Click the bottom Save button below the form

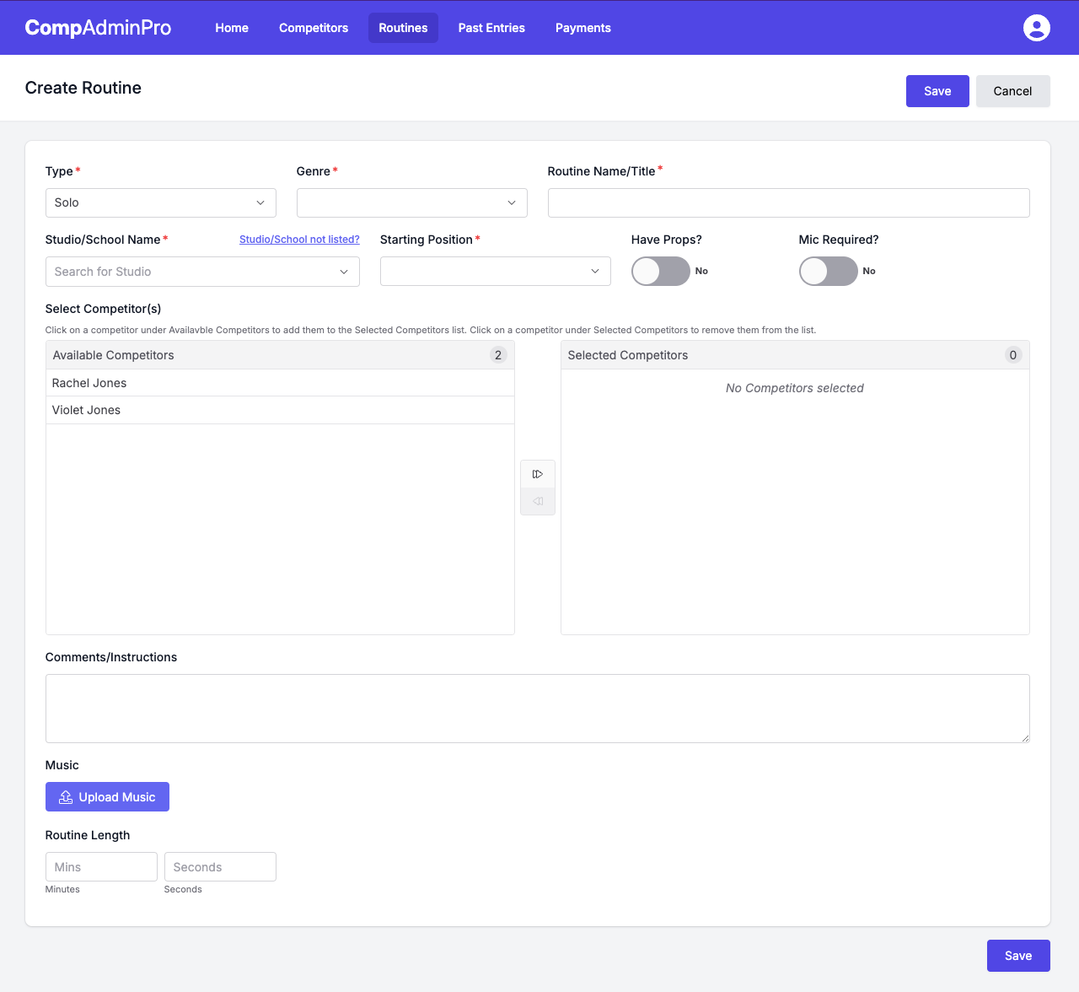click(1018, 956)
